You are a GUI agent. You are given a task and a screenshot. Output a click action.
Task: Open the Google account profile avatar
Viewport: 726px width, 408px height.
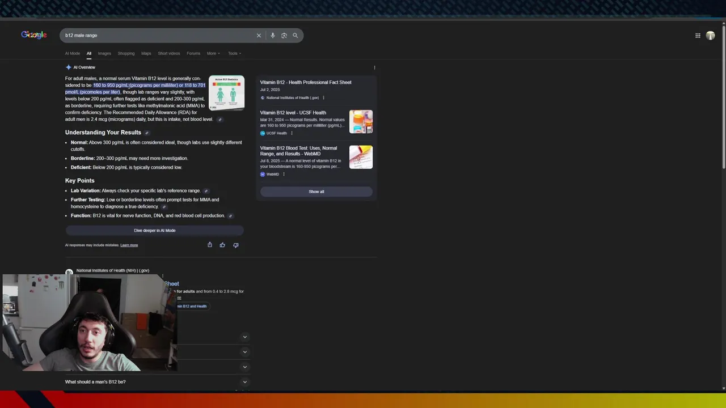[710, 35]
